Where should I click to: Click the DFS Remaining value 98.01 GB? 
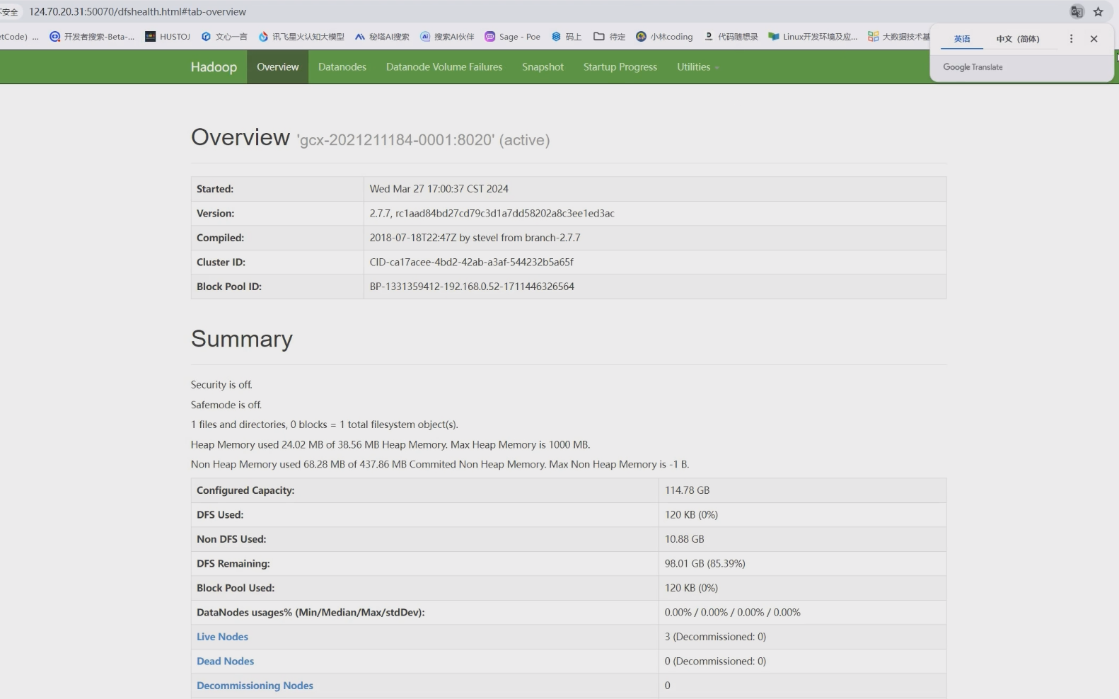tap(705, 564)
